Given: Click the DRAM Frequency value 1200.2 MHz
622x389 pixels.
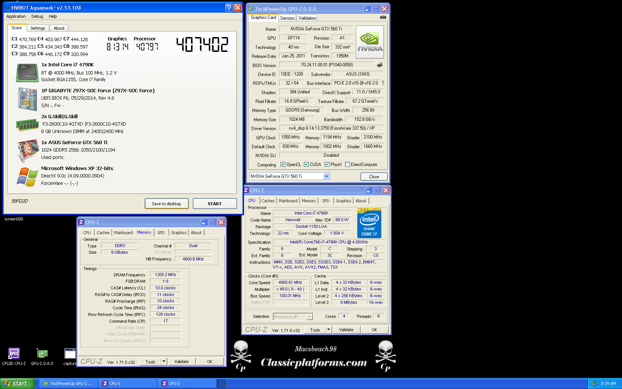Looking at the screenshot, I should (x=165, y=275).
